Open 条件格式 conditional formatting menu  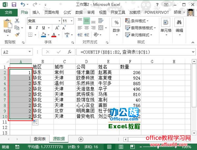point(137,21)
